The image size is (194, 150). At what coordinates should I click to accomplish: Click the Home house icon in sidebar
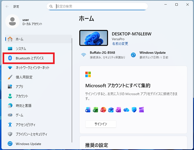pyautogui.click(x=10, y=39)
